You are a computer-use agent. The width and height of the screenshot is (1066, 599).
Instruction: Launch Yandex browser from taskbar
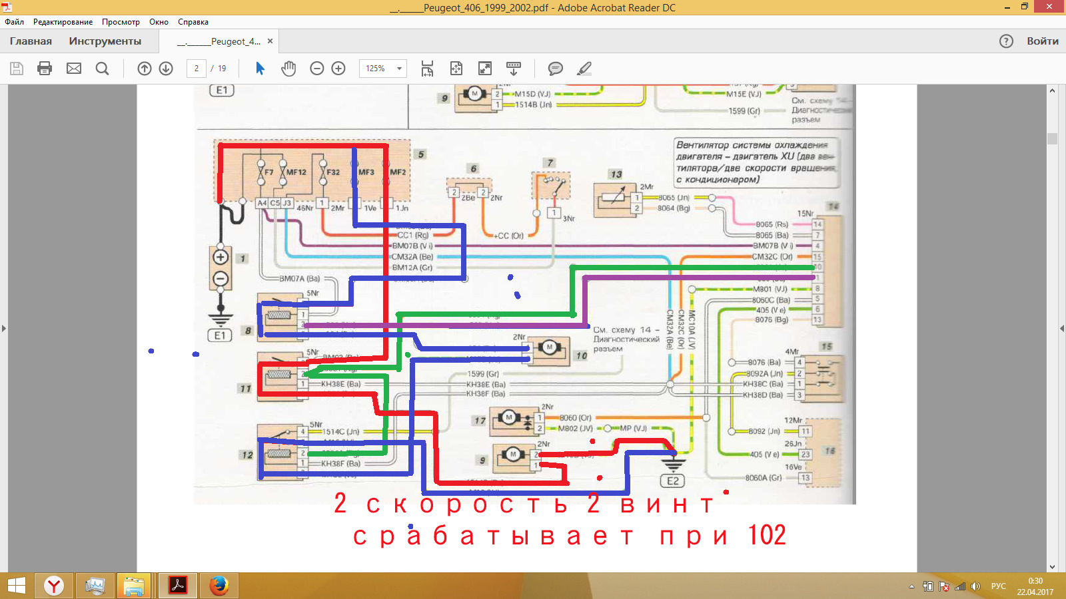point(54,586)
